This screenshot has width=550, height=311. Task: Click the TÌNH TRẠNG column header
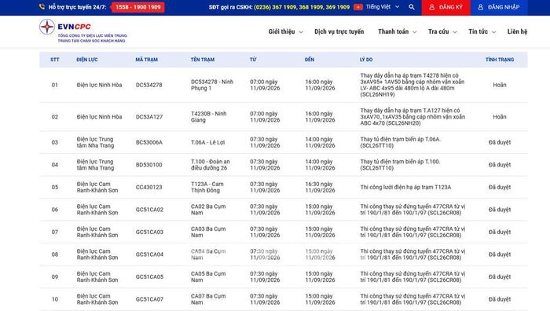500,60
